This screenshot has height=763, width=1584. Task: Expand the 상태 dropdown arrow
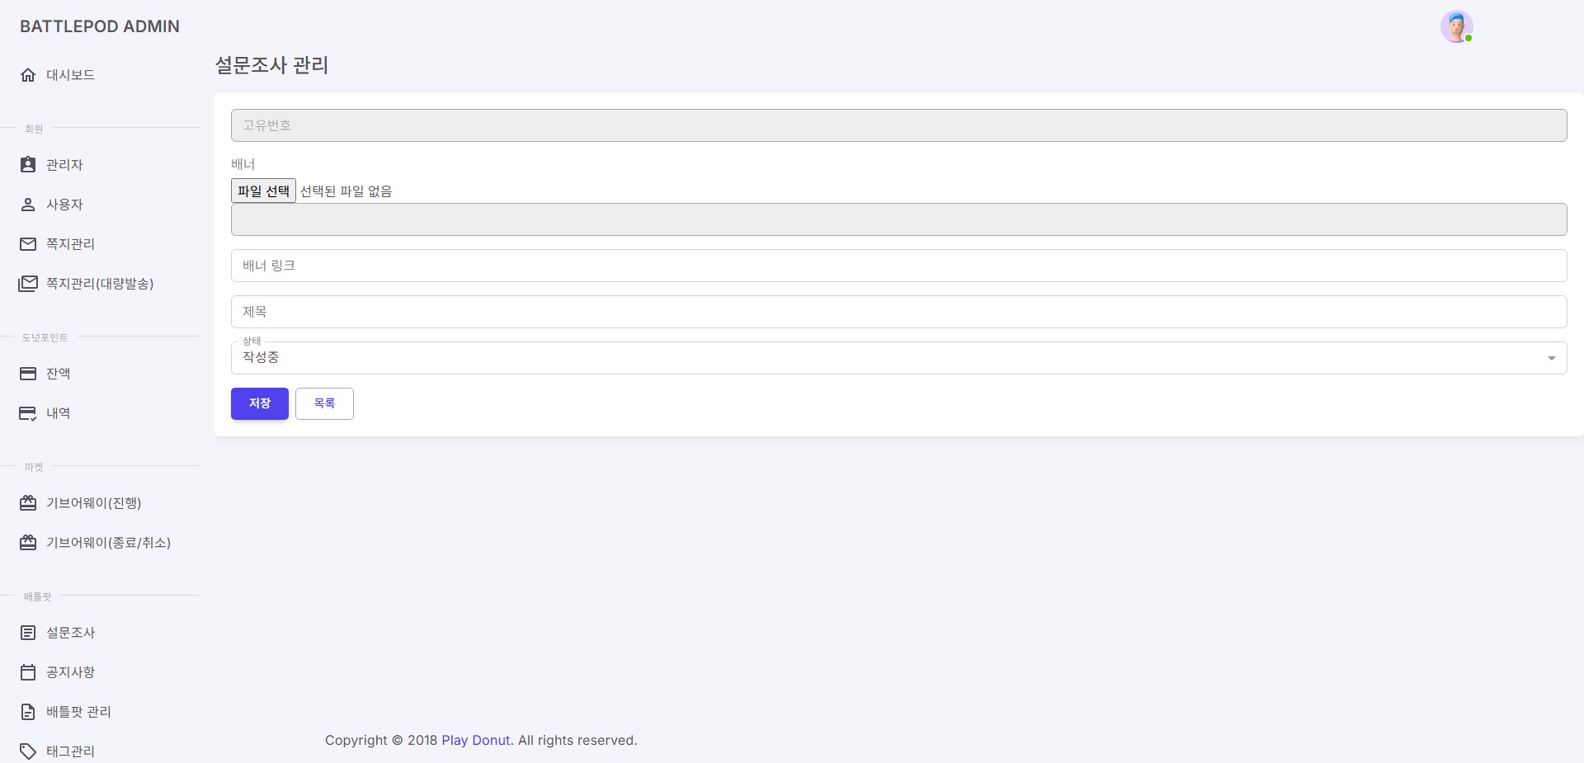coord(1551,358)
